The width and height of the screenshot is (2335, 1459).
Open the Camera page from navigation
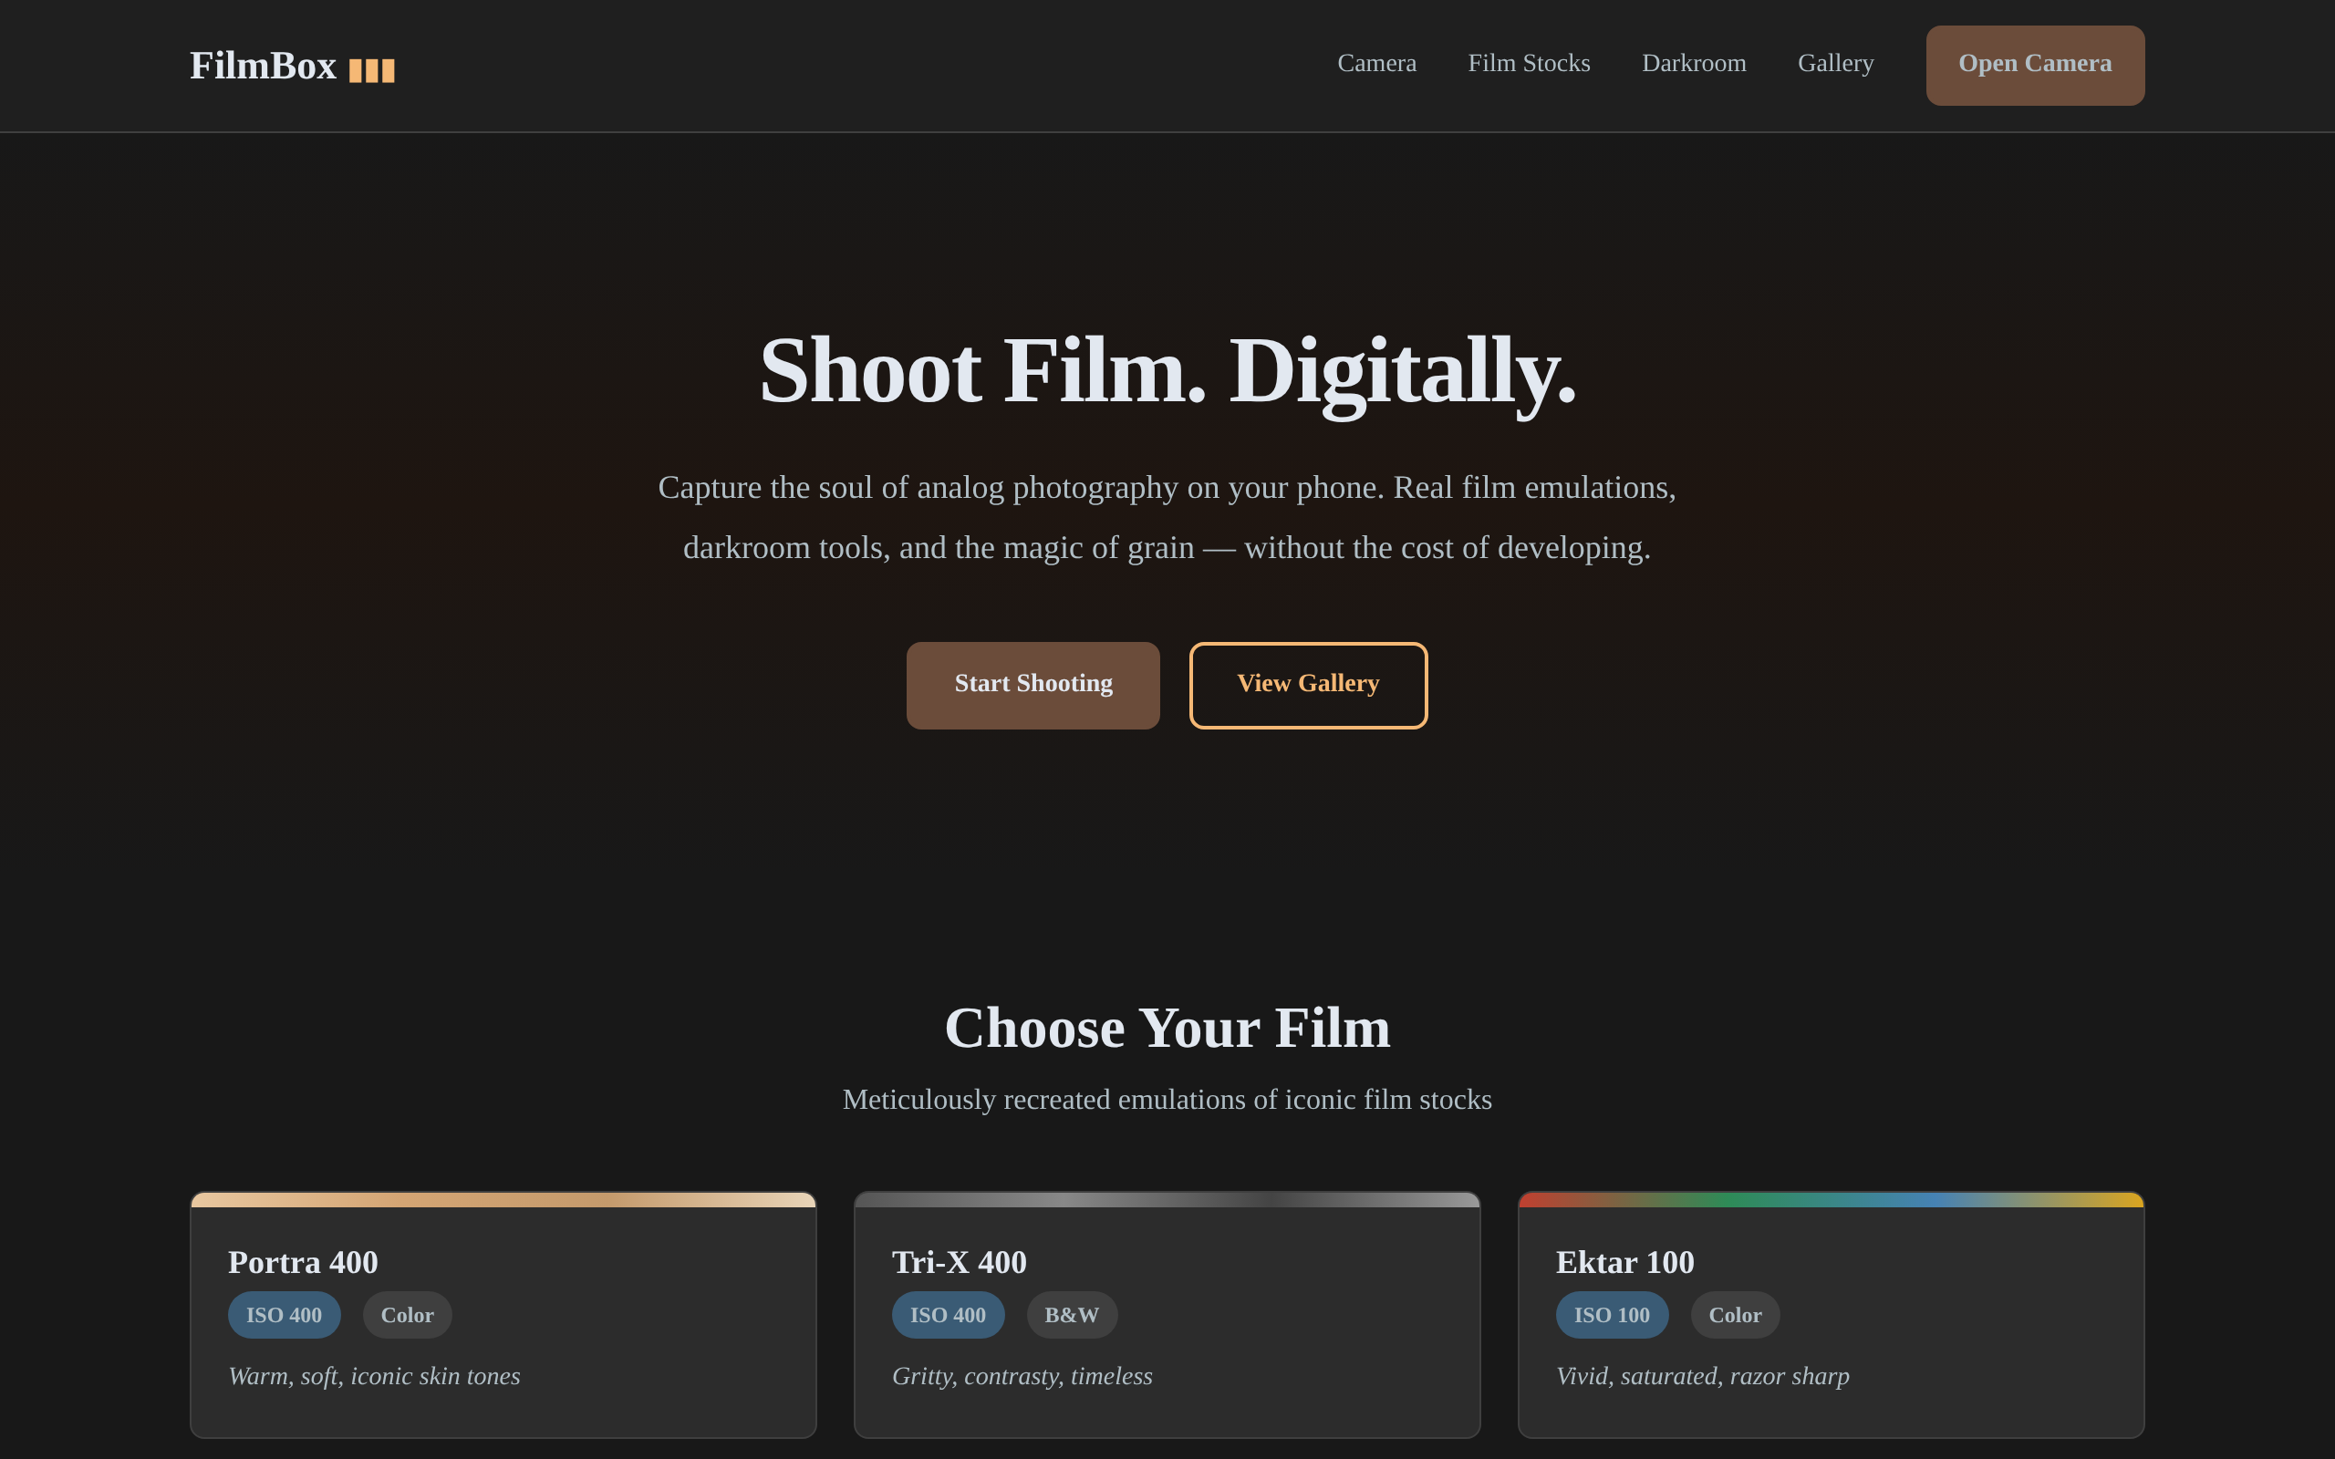coord(1377,64)
